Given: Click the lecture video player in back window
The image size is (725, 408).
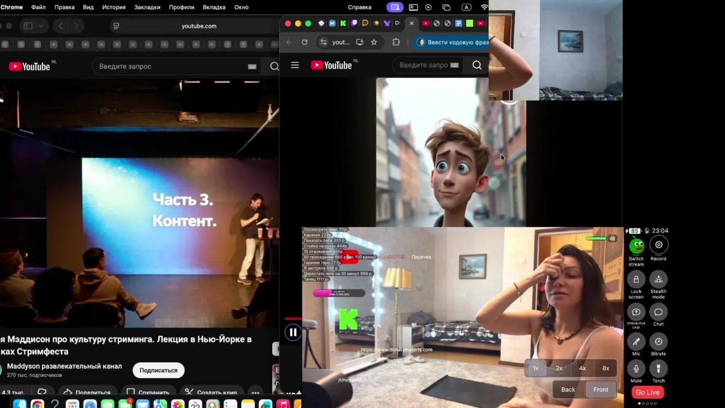Looking at the screenshot, I should [139, 203].
